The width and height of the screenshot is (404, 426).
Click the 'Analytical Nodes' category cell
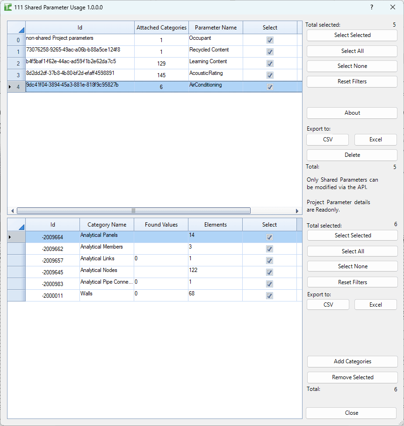pyautogui.click(x=107, y=272)
